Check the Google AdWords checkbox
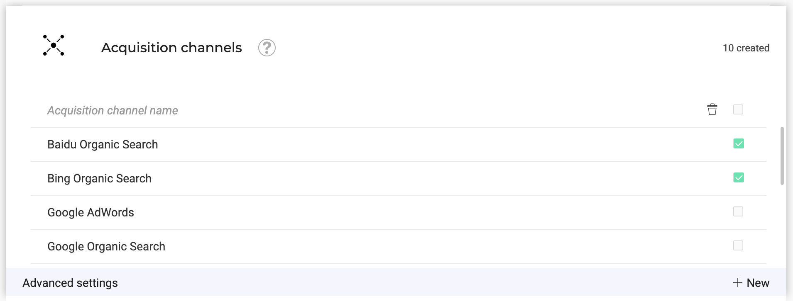 [x=738, y=211]
